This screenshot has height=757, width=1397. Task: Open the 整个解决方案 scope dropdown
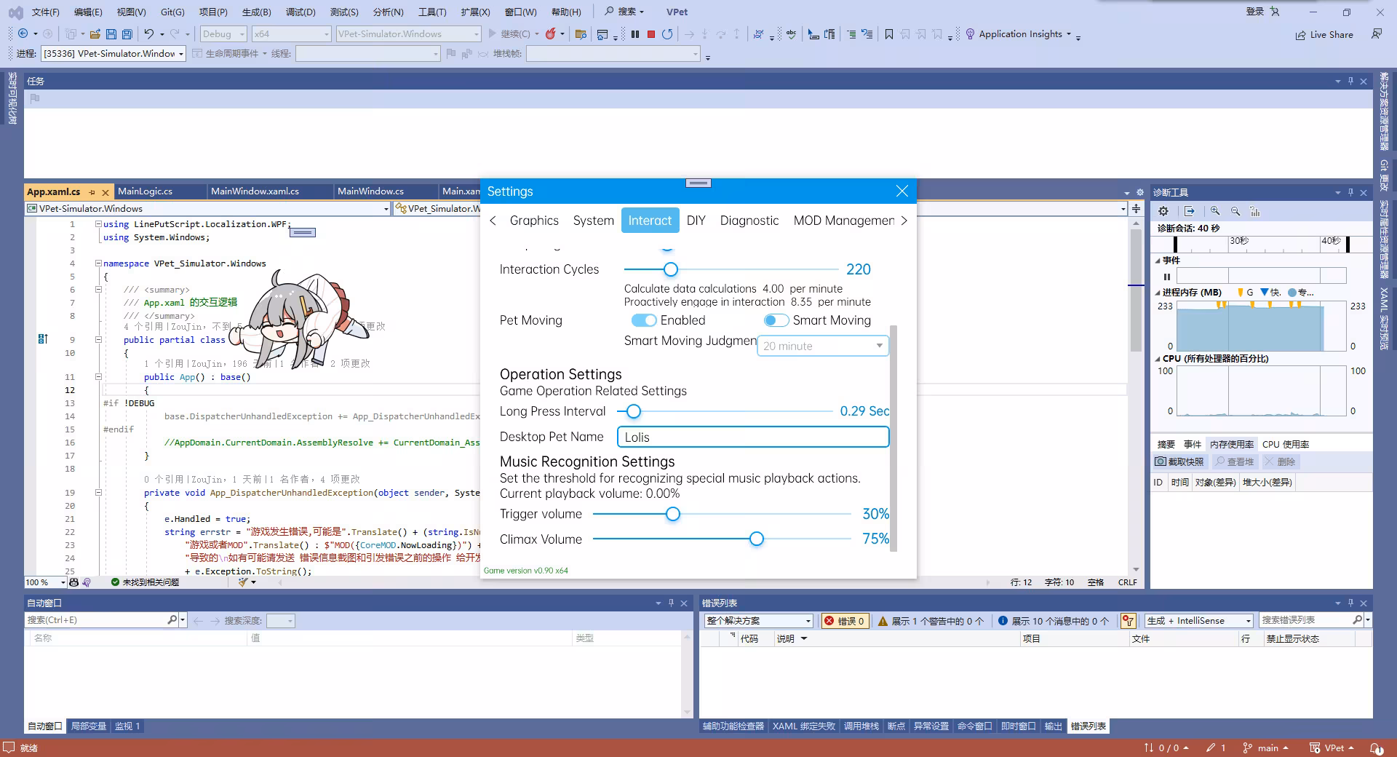pyautogui.click(x=758, y=621)
